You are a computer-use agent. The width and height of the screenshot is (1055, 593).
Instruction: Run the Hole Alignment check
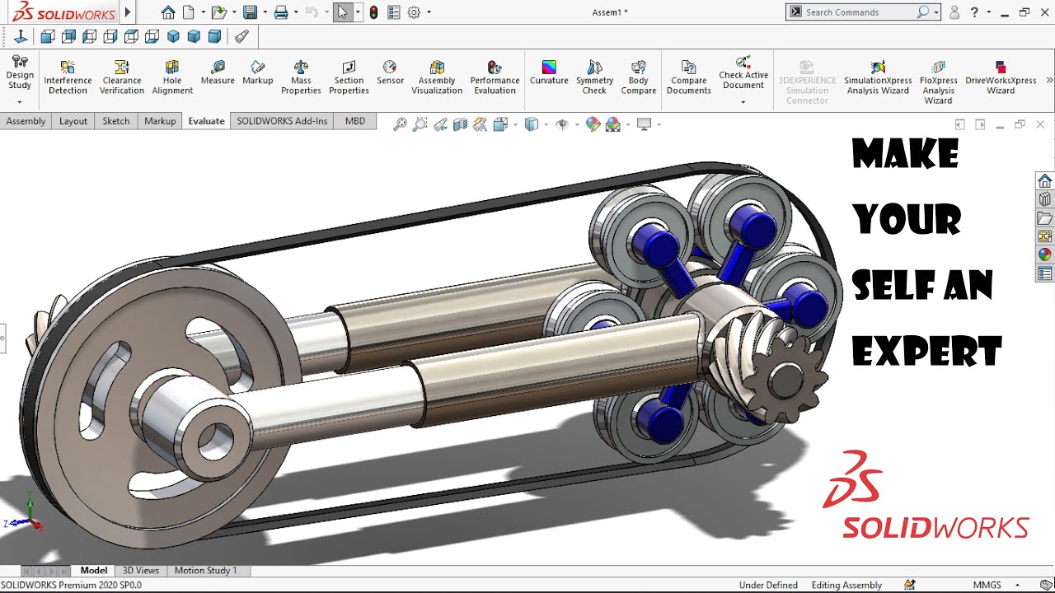[172, 78]
